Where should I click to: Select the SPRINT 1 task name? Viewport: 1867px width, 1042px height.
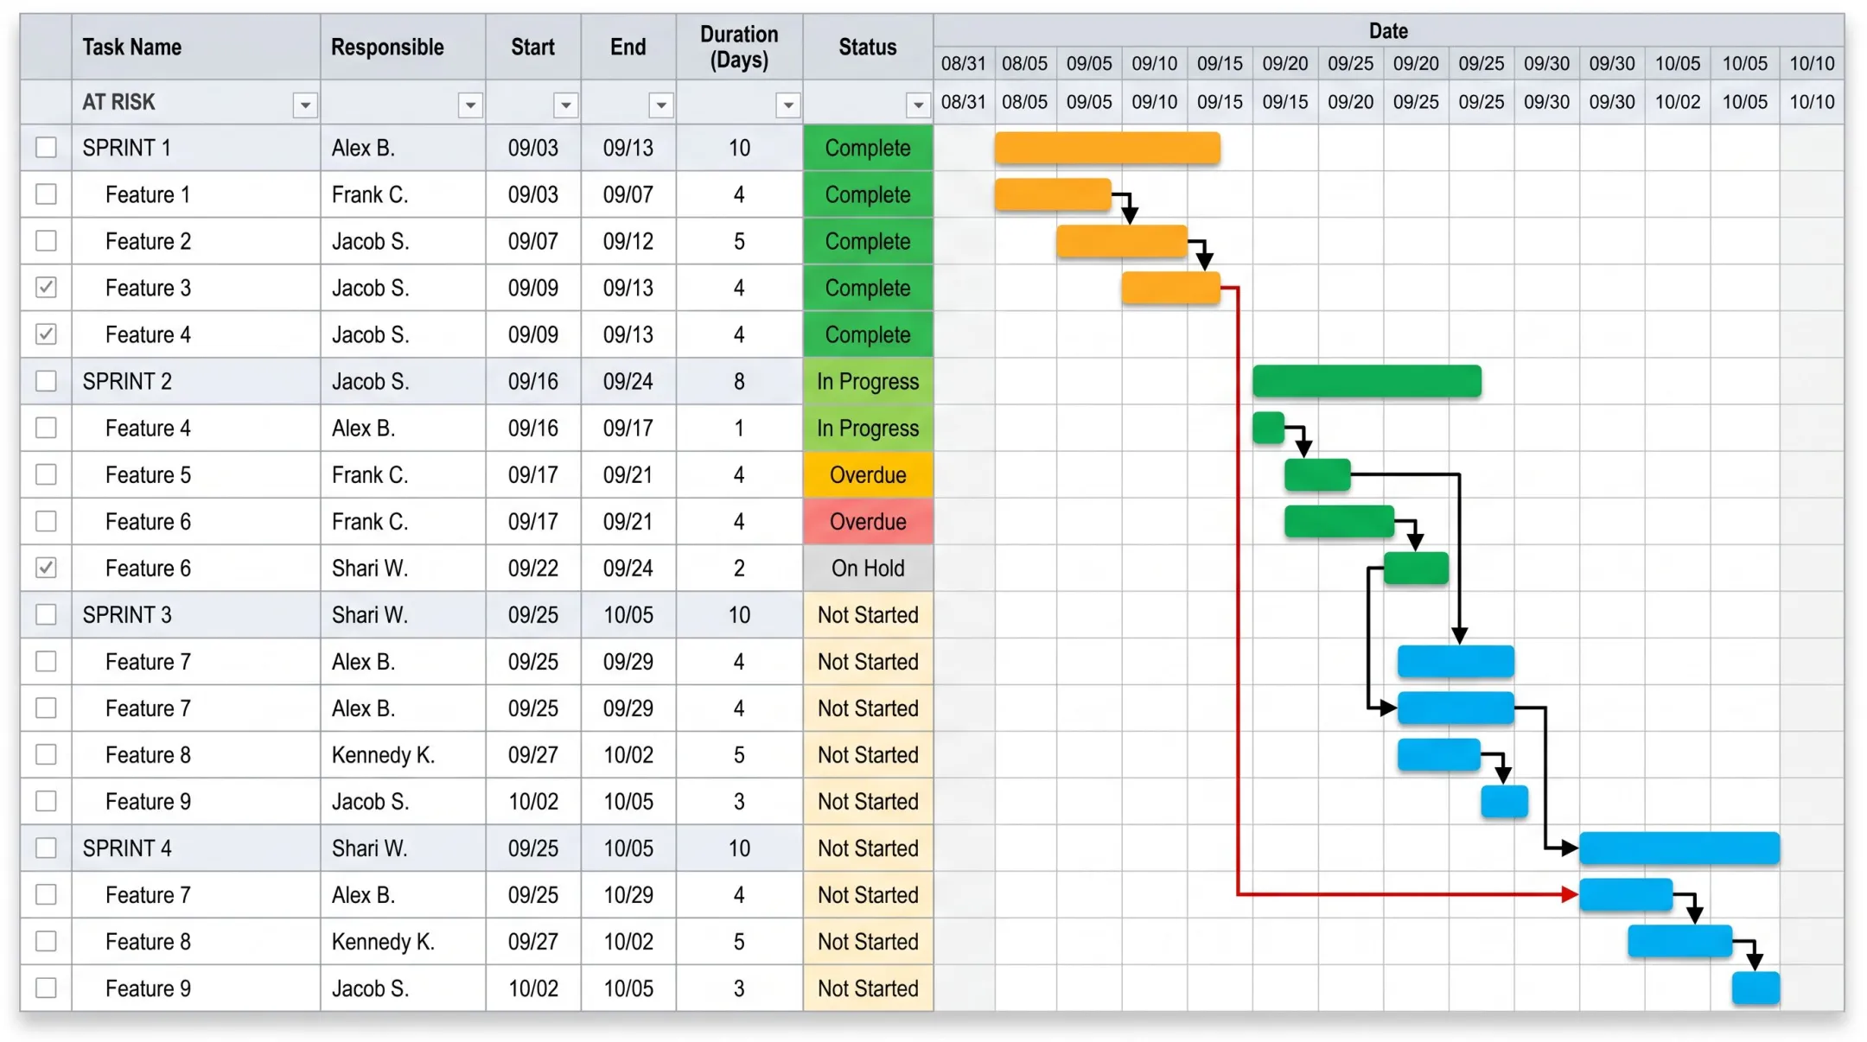[x=126, y=148]
